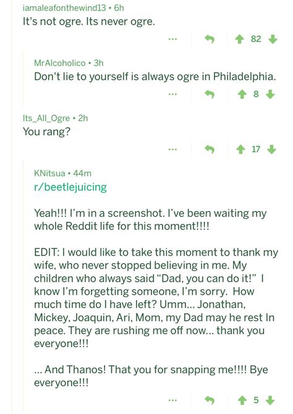This screenshot has width=293, height=414.
Task: Downvote the 'It's not ogre' comment
Action: click(273, 40)
